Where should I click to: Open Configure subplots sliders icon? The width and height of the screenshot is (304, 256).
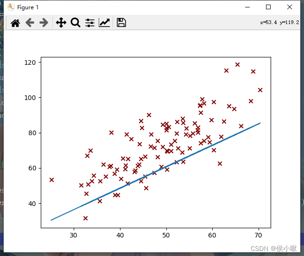pyautogui.click(x=90, y=23)
